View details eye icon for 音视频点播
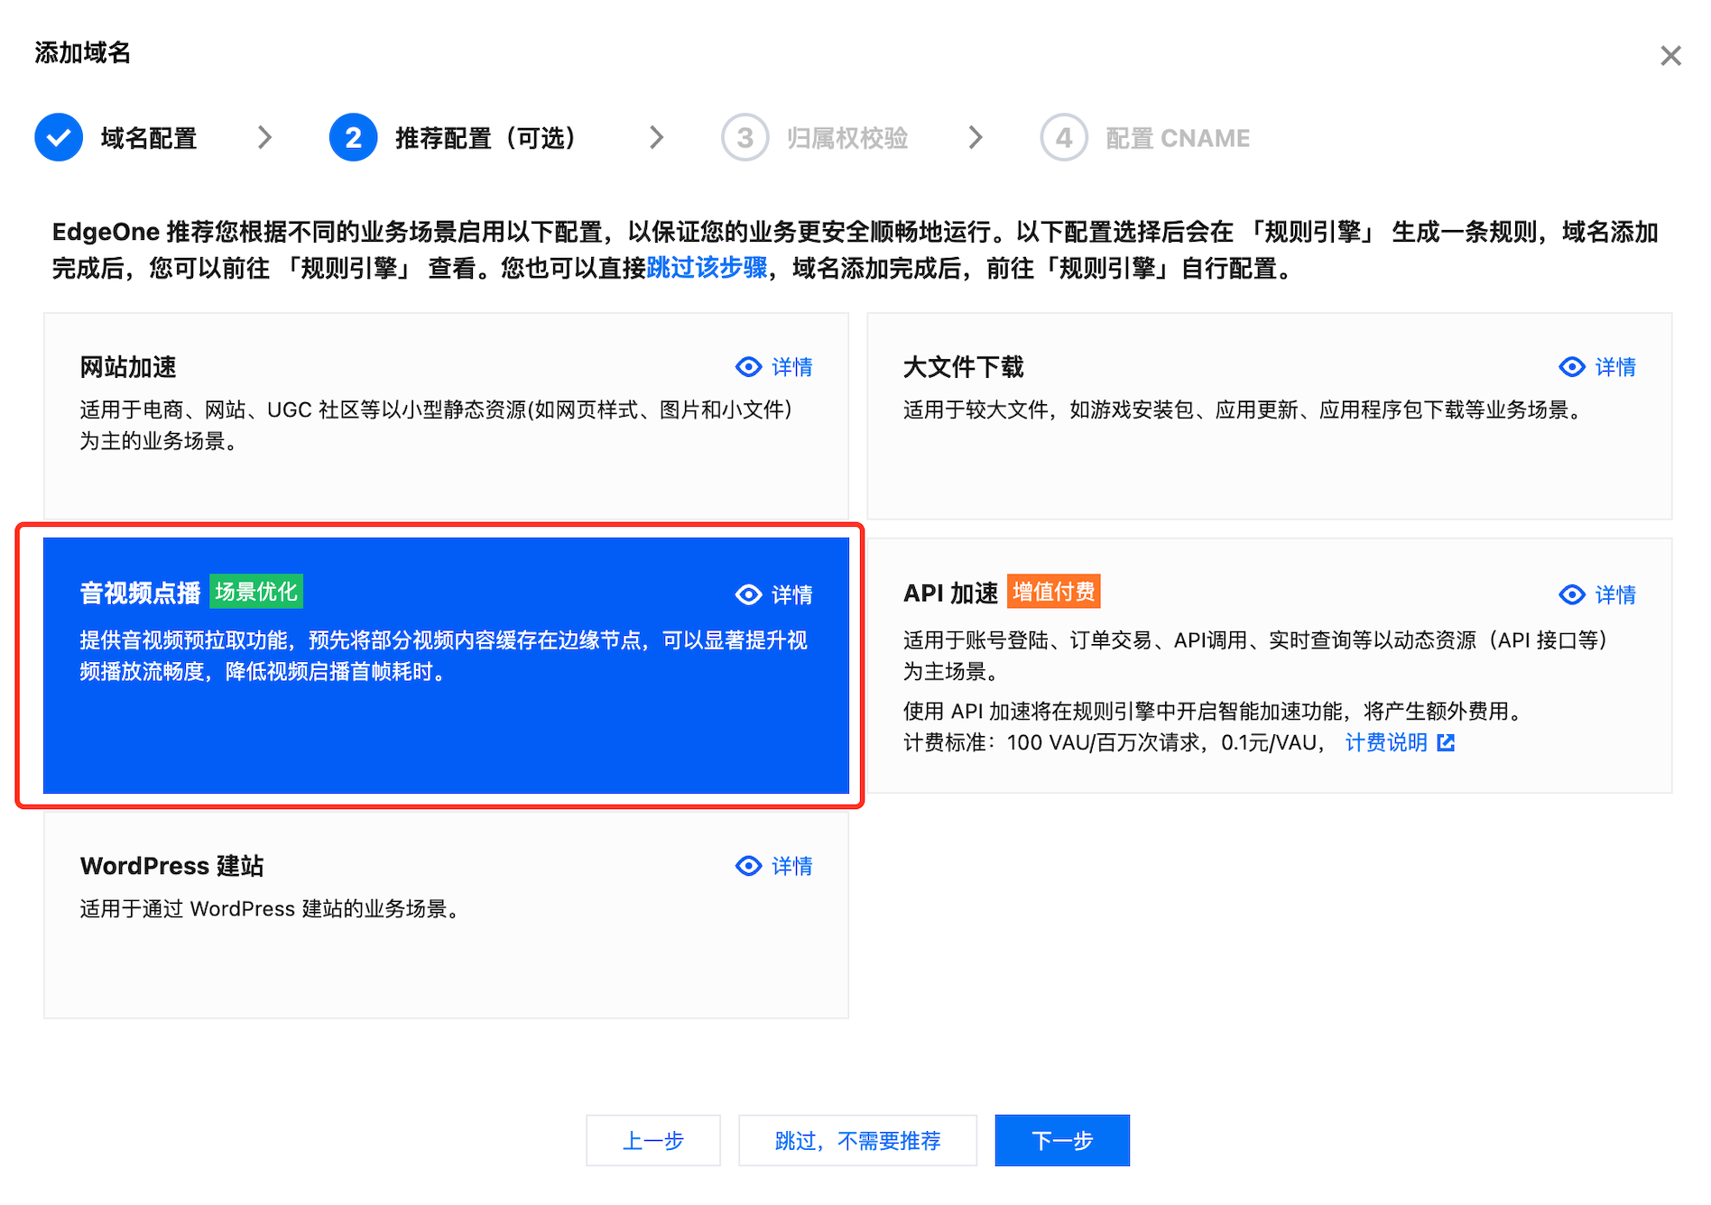Image resolution: width=1711 pixels, height=1205 pixels. click(748, 594)
